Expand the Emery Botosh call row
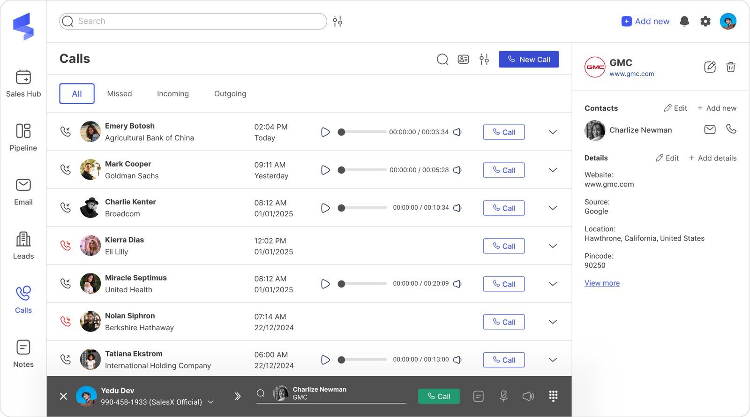Viewport: 750px width, 417px height. (x=553, y=132)
